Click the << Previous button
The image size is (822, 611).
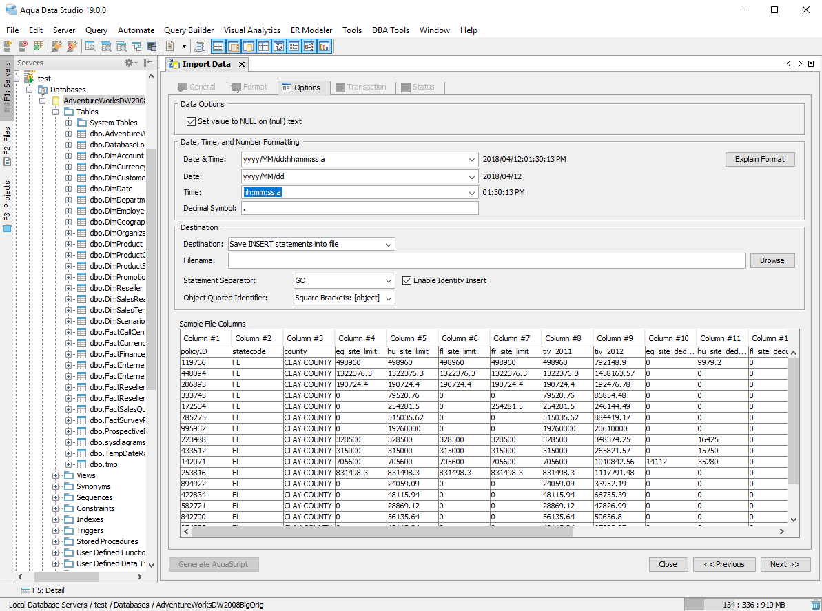point(724,564)
